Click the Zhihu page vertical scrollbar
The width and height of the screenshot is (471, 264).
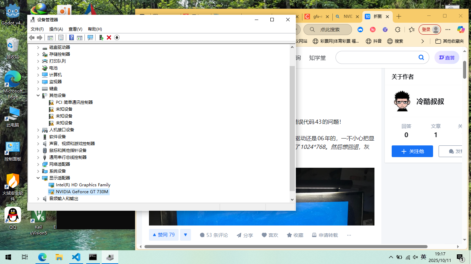click(x=465, y=70)
